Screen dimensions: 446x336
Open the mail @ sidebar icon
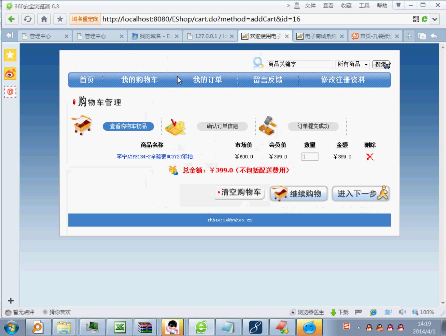tap(10, 92)
